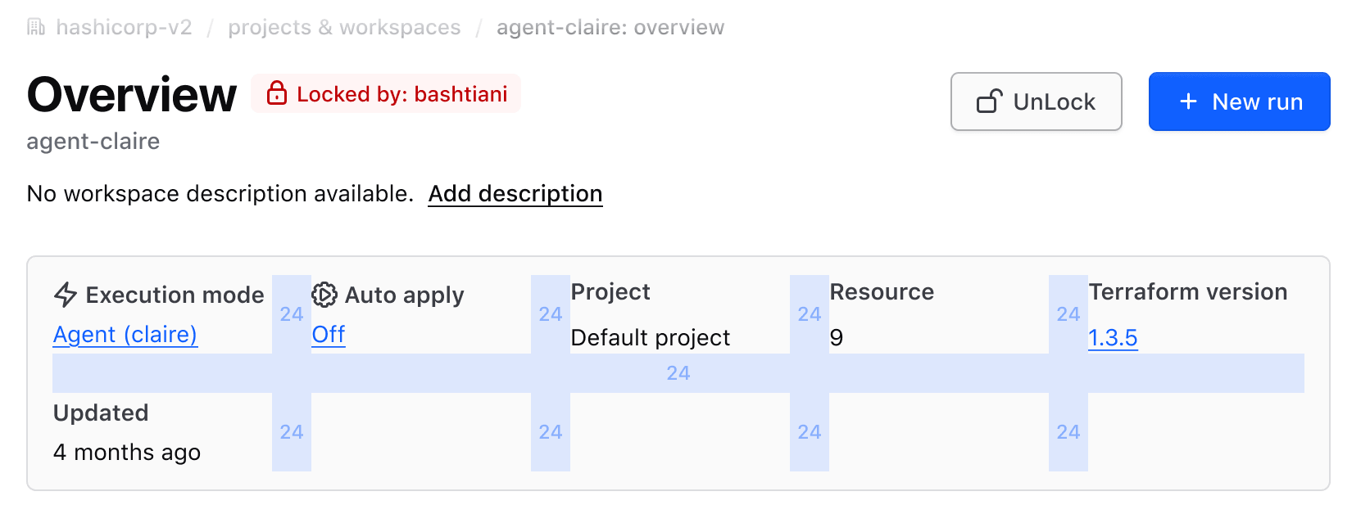Screen dimensions: 1370x514
Task: Click the Locked by: bashtiani badge text
Action: click(x=401, y=94)
